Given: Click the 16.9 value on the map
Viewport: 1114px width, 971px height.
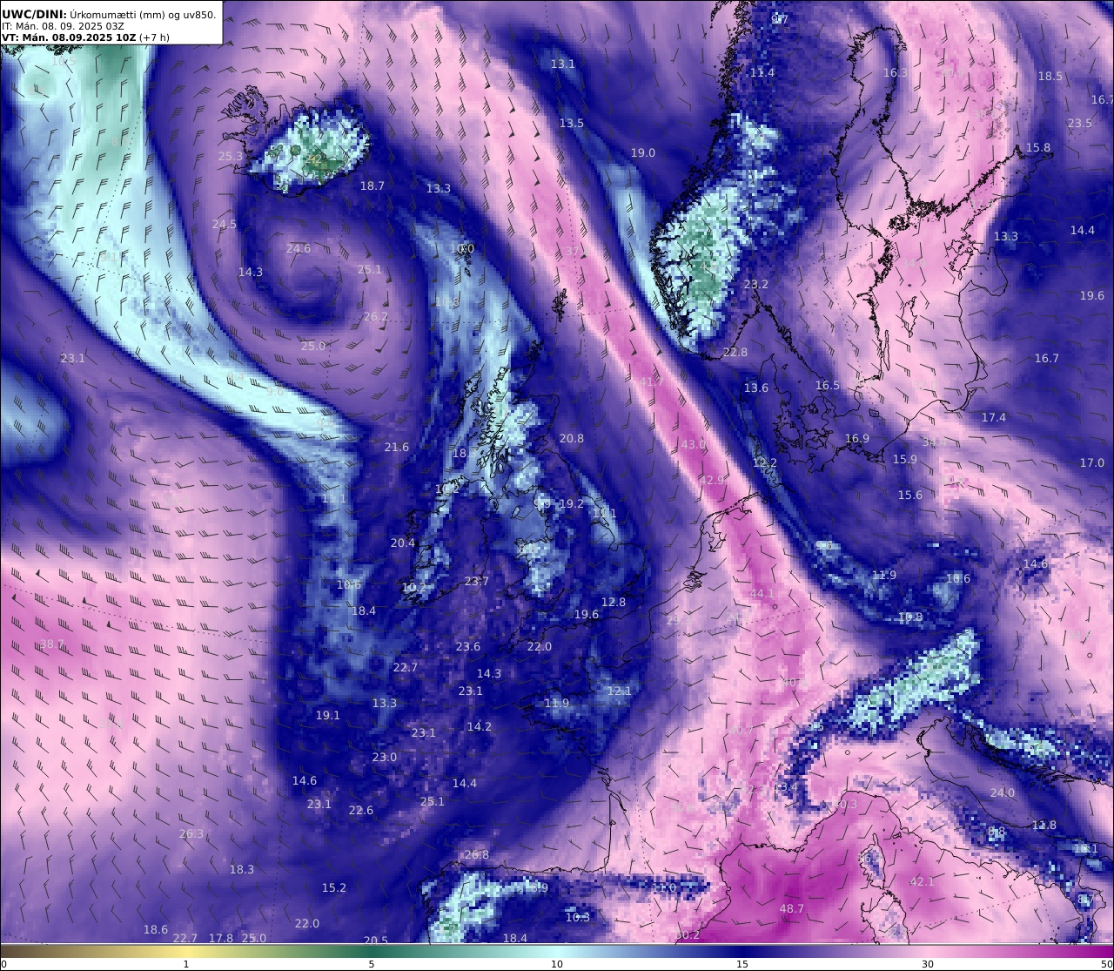Looking at the screenshot, I should 857,438.
